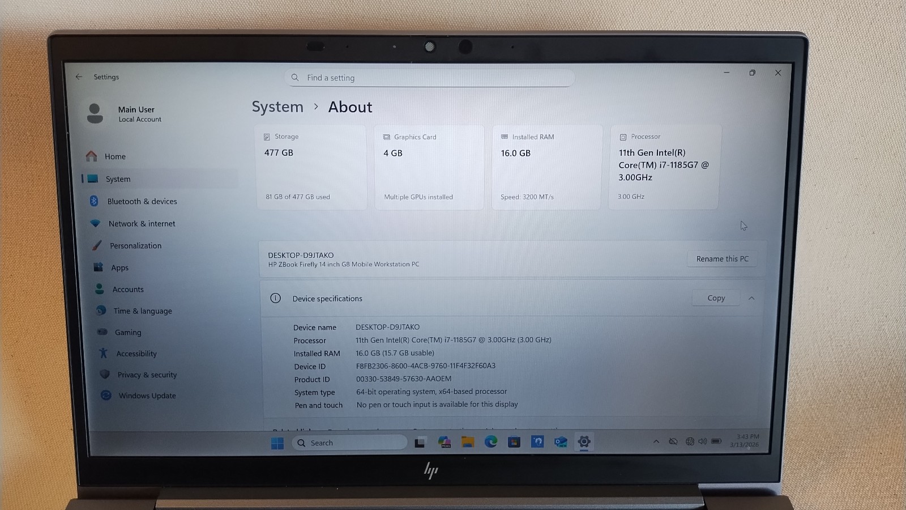
Task: Open the Processor info card
Action: [664, 167]
